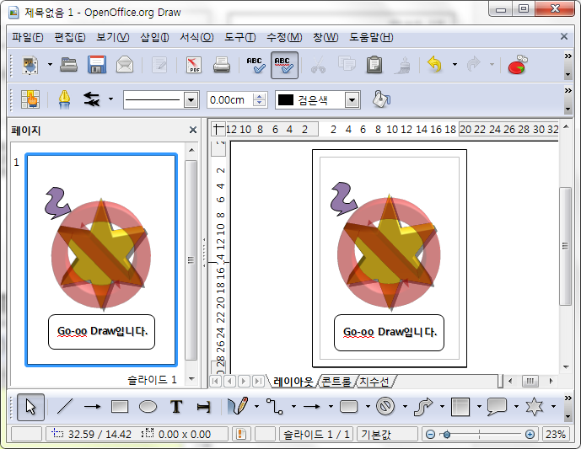Open the 도움말 menu
This screenshot has height=449, width=581.
[371, 37]
